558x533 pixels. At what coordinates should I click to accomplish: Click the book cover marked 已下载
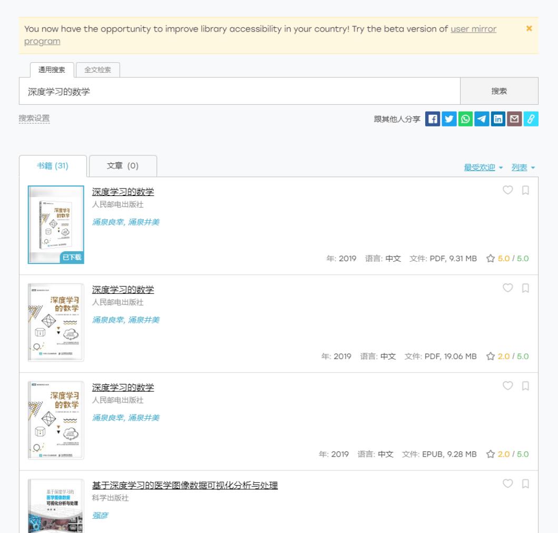(56, 224)
